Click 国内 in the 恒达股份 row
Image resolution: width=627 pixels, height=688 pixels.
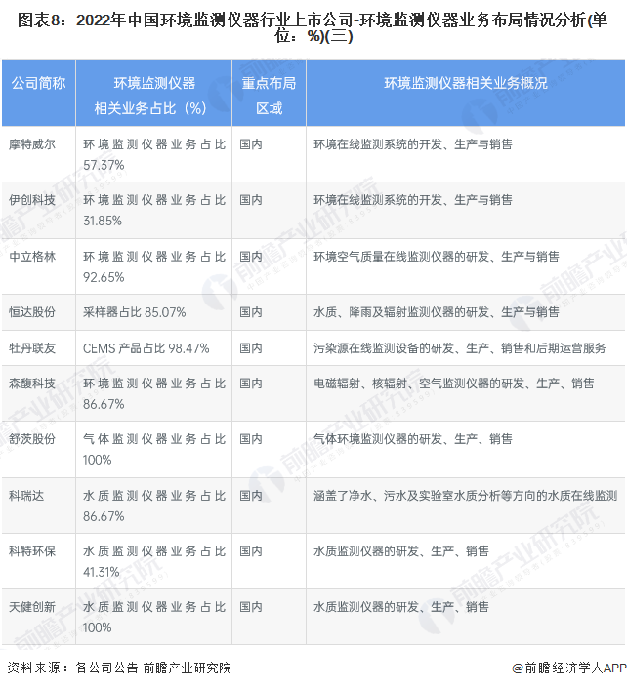tap(251, 312)
